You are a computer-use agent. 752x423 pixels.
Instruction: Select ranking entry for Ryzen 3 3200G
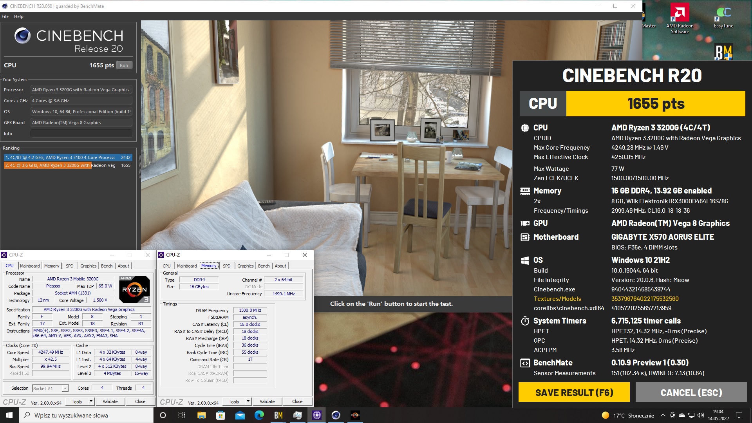coord(68,165)
